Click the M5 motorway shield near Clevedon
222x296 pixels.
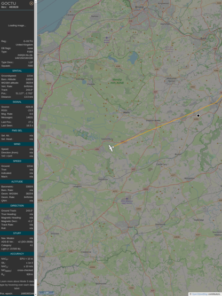pyautogui.click(x=69, y=33)
